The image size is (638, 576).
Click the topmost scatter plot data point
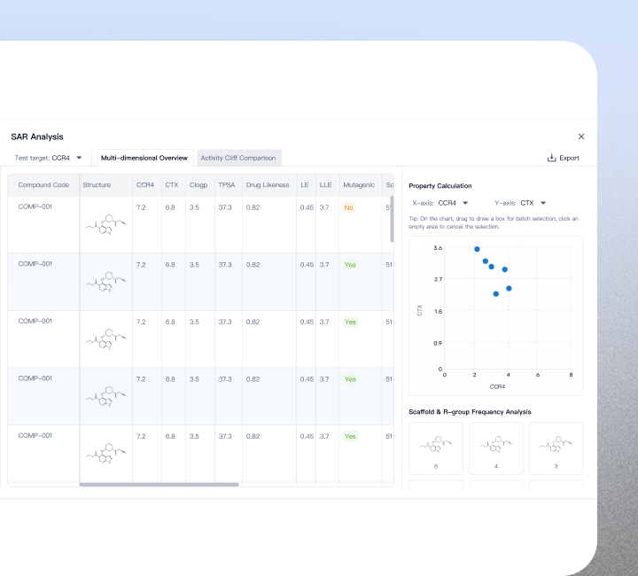pyautogui.click(x=477, y=249)
